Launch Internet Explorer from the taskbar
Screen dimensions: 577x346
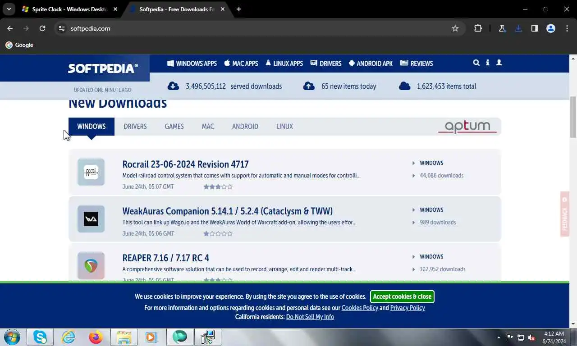(x=69, y=337)
